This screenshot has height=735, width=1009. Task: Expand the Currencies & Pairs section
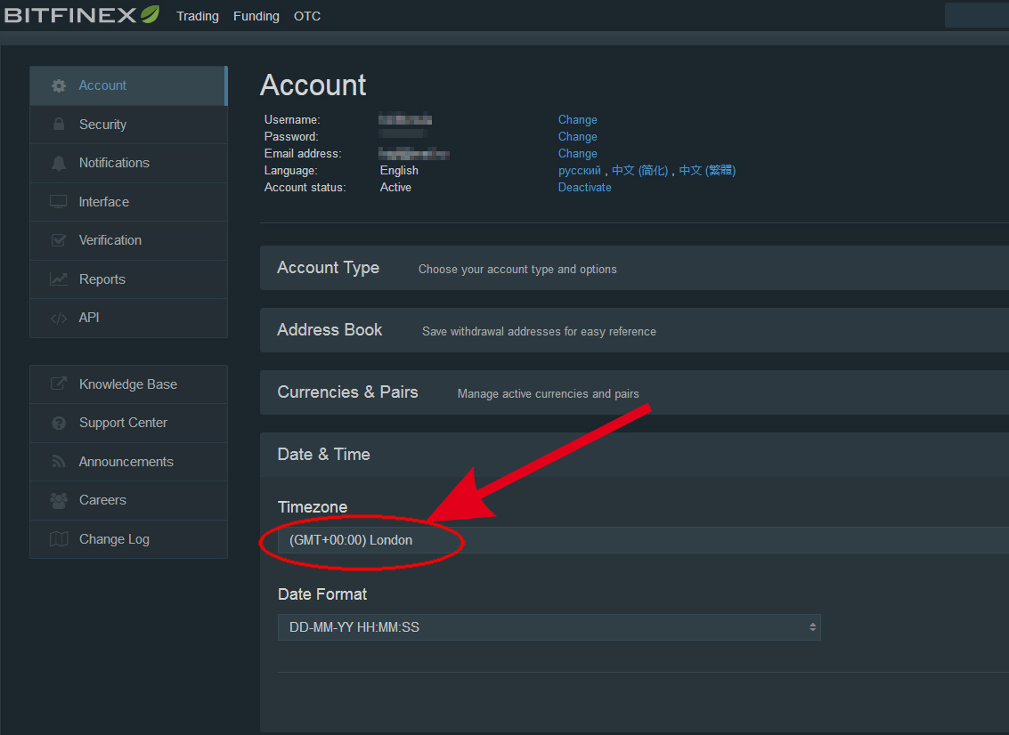tap(634, 392)
